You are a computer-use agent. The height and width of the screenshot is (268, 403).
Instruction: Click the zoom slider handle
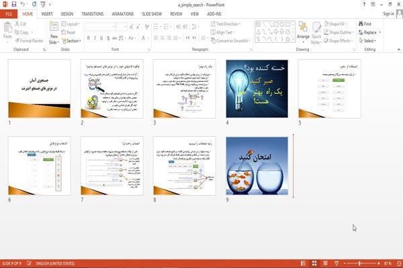(x=360, y=263)
